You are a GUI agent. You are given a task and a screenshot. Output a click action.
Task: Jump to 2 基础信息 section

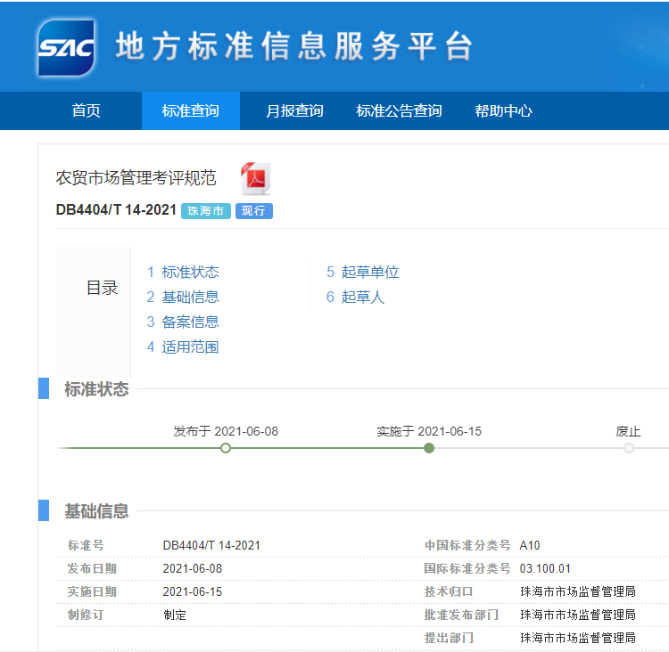coord(183,297)
